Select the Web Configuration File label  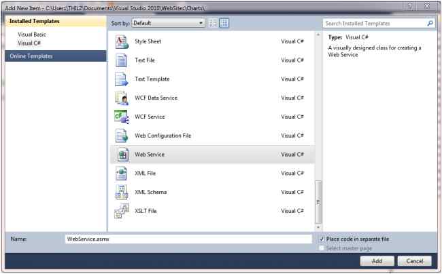pos(163,136)
